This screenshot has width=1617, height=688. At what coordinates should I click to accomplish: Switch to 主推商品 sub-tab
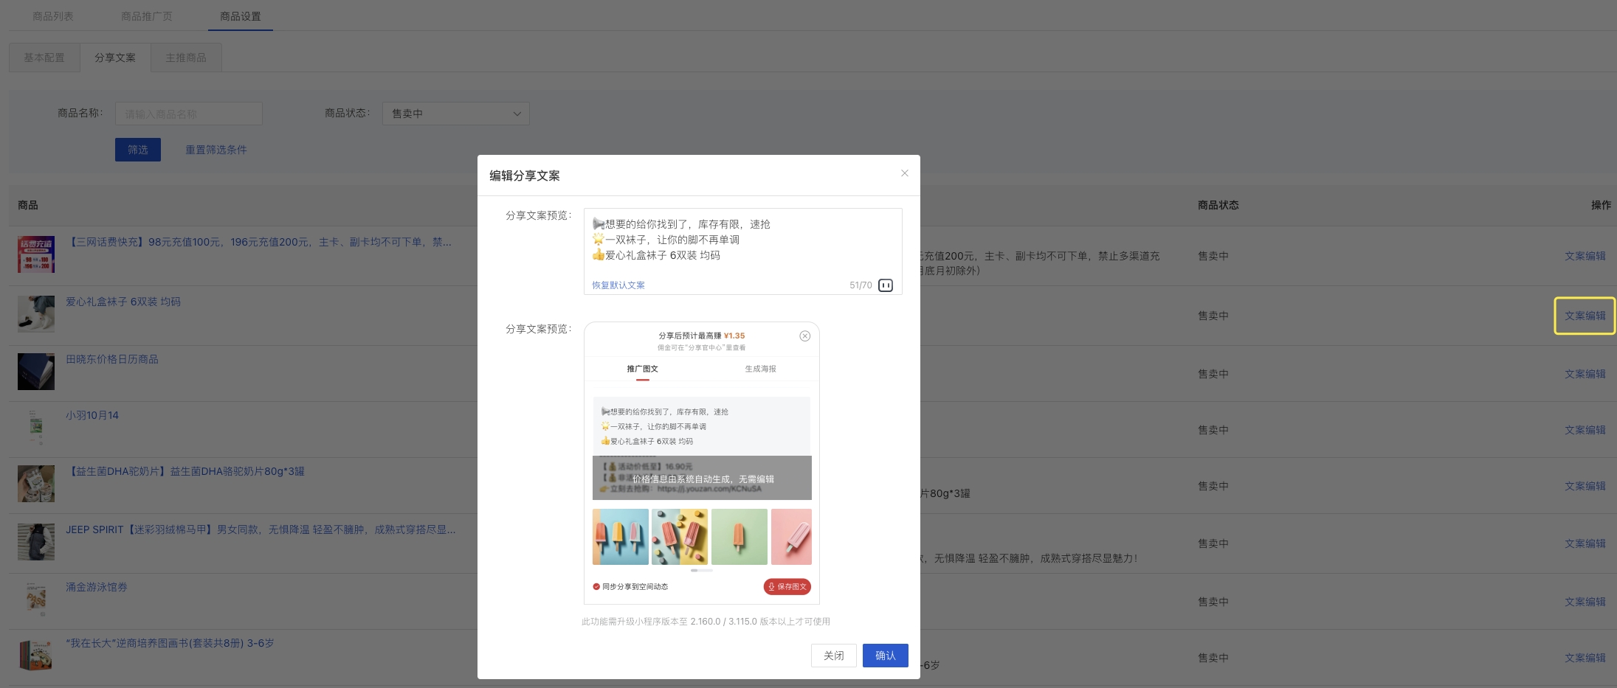(x=186, y=58)
